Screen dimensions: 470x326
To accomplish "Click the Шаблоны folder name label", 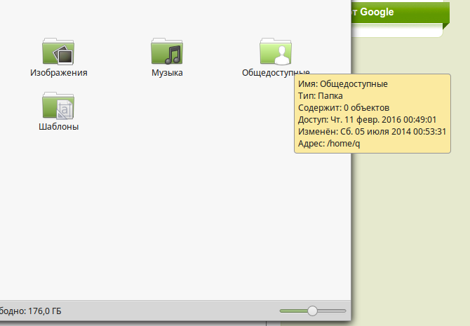I will [x=59, y=127].
